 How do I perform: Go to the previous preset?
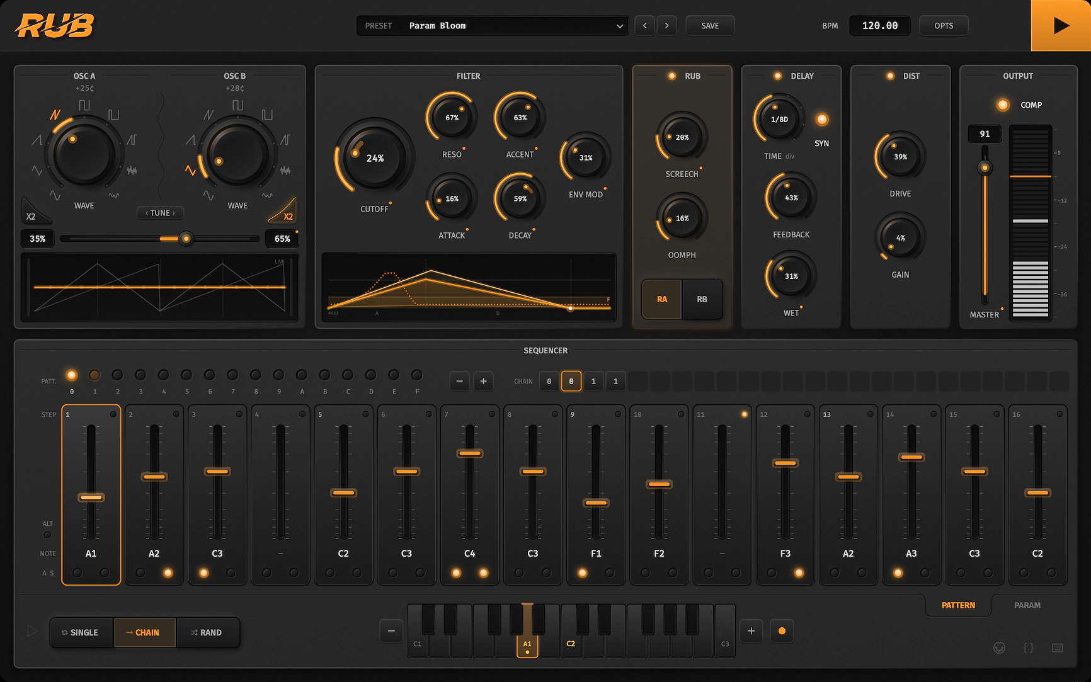pos(644,26)
